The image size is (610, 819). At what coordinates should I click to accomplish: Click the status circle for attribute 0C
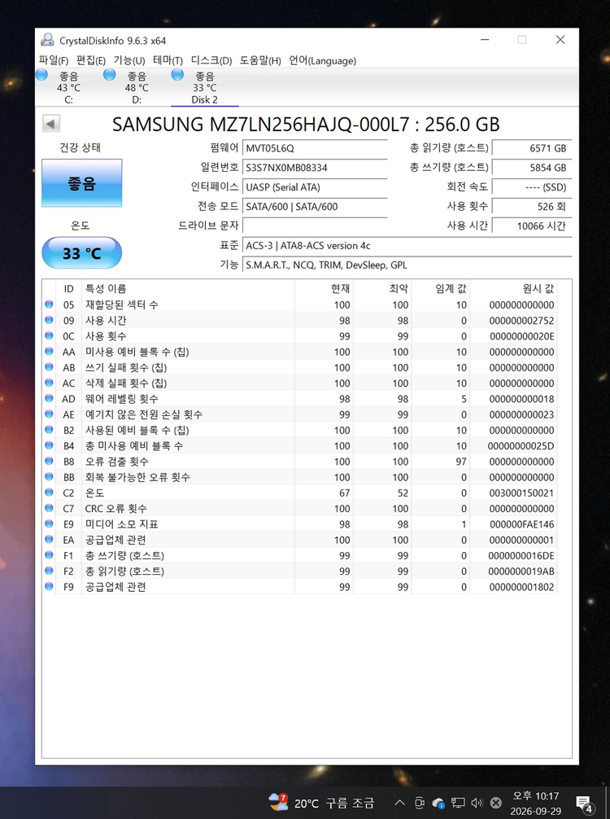[49, 336]
